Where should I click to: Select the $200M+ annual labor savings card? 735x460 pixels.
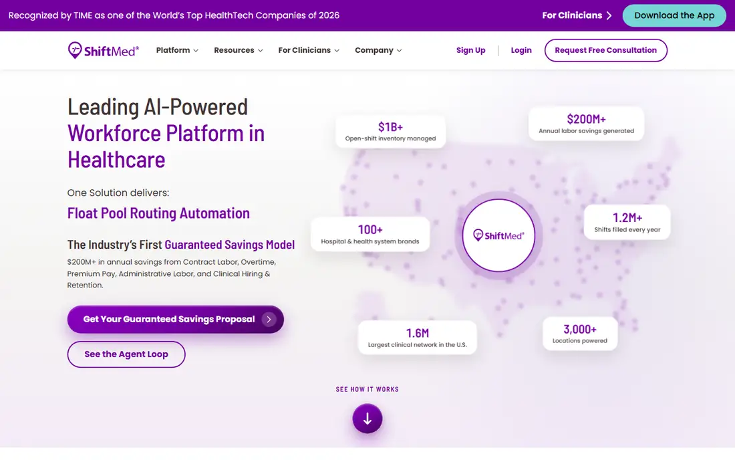586,124
